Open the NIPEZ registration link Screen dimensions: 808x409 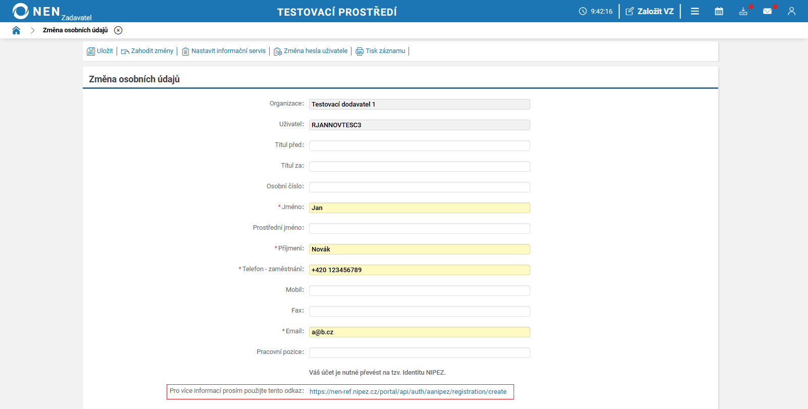408,392
